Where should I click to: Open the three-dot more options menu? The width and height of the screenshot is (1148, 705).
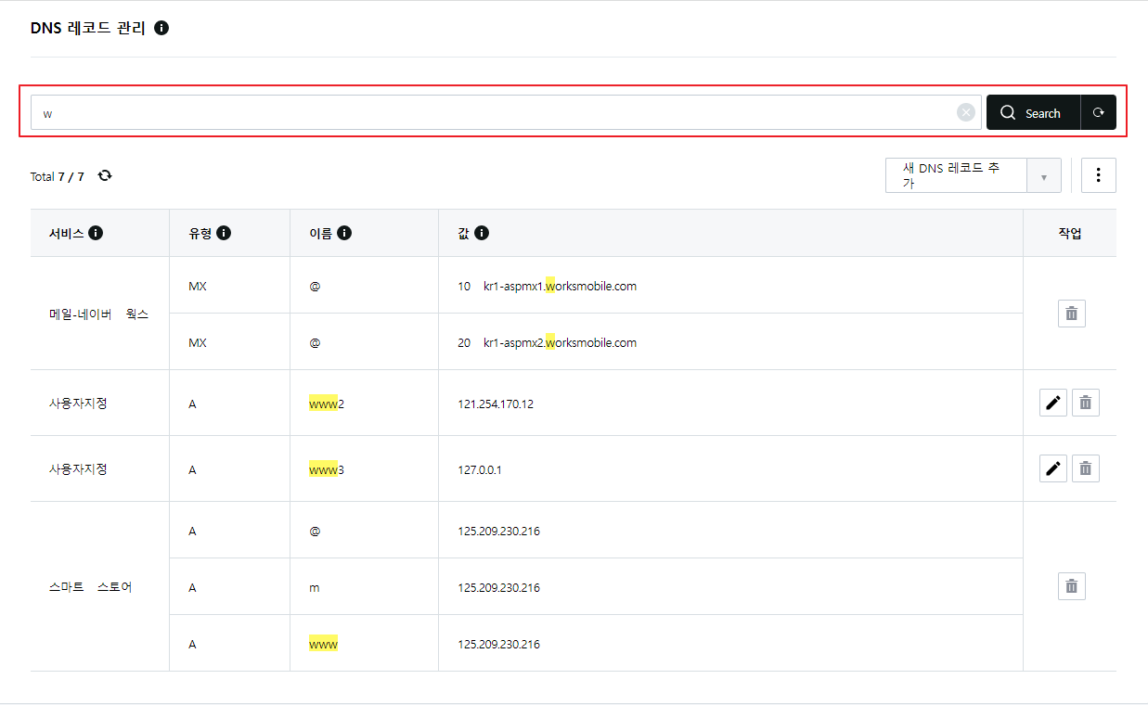point(1098,175)
